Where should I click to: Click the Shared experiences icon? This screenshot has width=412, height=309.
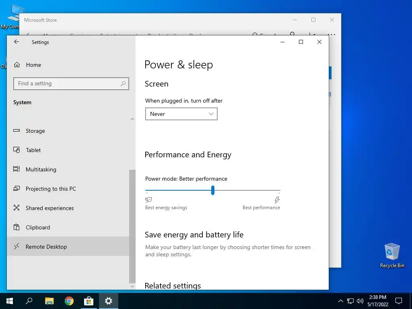point(16,208)
